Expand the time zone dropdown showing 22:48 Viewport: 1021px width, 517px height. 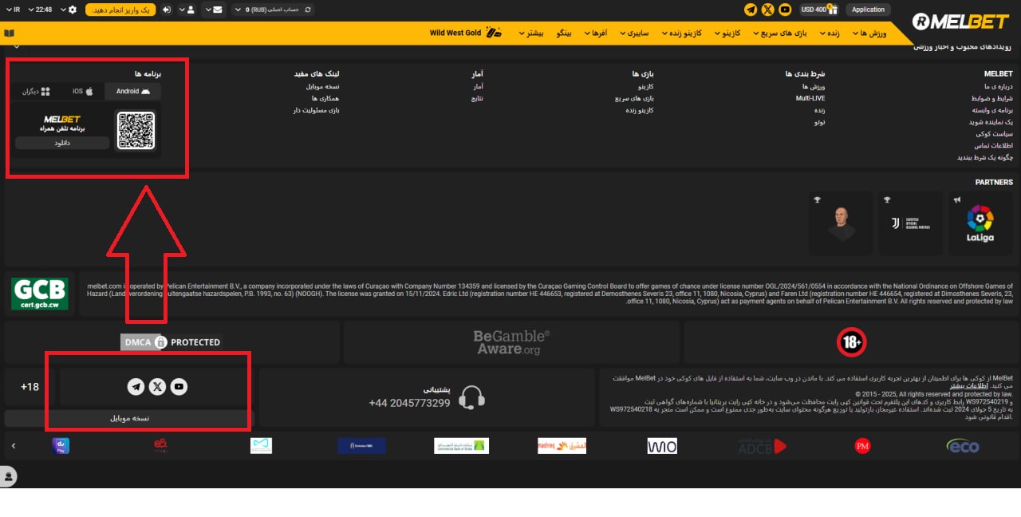[x=41, y=9]
